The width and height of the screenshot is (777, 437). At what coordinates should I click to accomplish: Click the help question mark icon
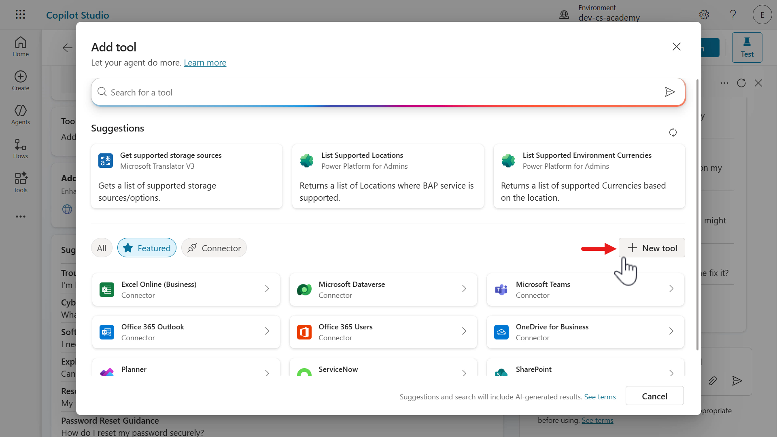733,15
